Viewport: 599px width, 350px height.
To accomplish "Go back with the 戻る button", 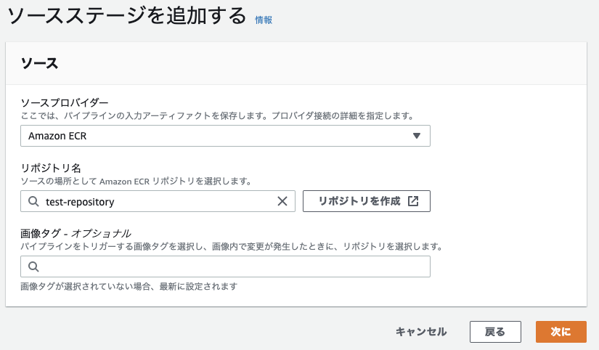I will (495, 332).
